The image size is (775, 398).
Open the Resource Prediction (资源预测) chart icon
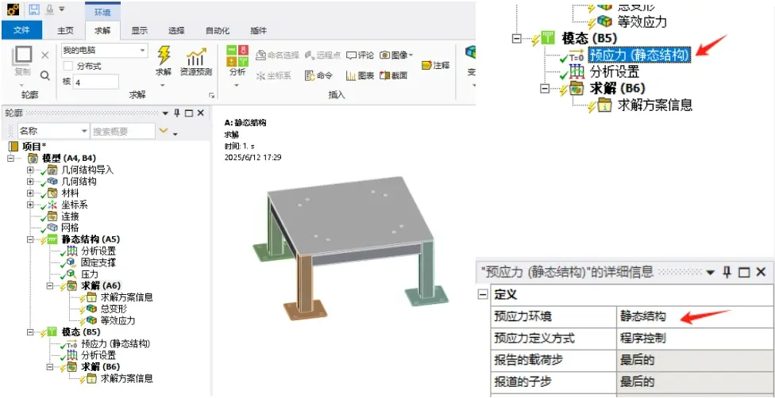tap(195, 57)
